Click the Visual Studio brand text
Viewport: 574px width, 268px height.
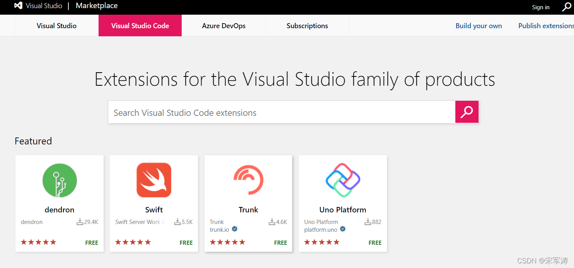[44, 6]
